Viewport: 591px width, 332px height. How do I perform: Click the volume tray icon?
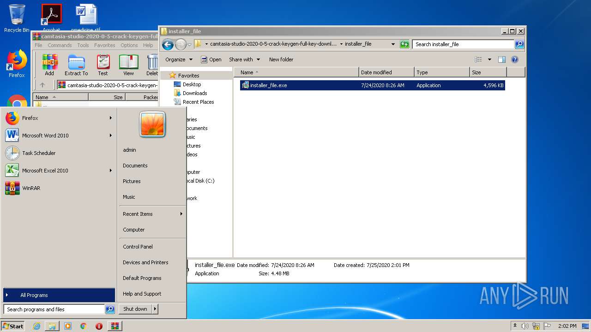coord(525,326)
